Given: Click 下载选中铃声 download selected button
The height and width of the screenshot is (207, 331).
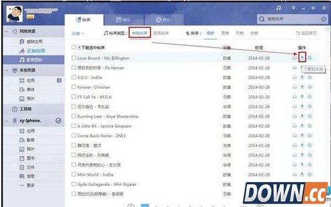Looking at the screenshot, I should tap(91, 48).
